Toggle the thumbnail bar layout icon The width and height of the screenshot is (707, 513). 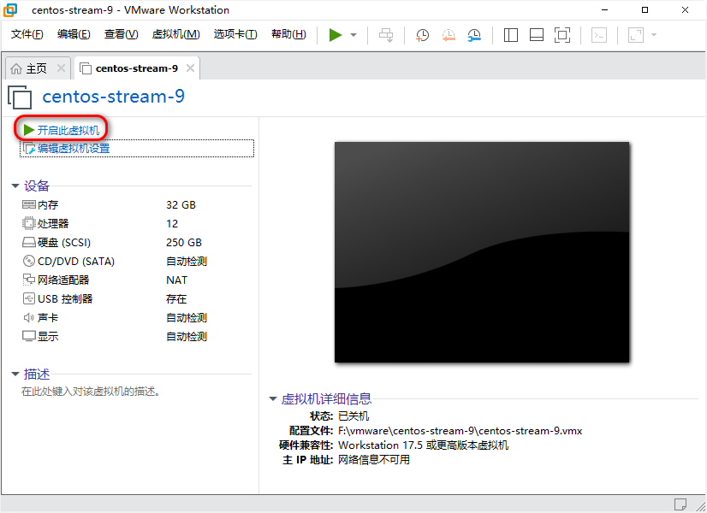tap(536, 35)
